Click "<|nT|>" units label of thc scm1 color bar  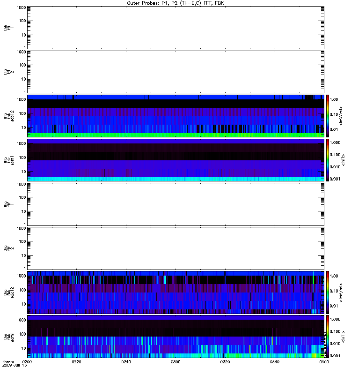343,337
